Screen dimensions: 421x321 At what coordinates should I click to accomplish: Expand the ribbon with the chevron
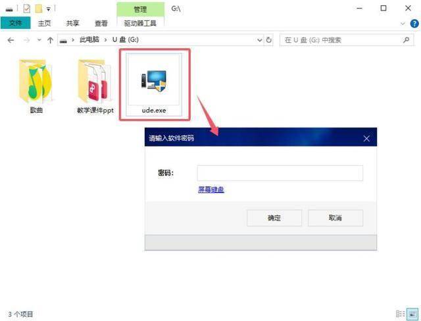[403, 24]
